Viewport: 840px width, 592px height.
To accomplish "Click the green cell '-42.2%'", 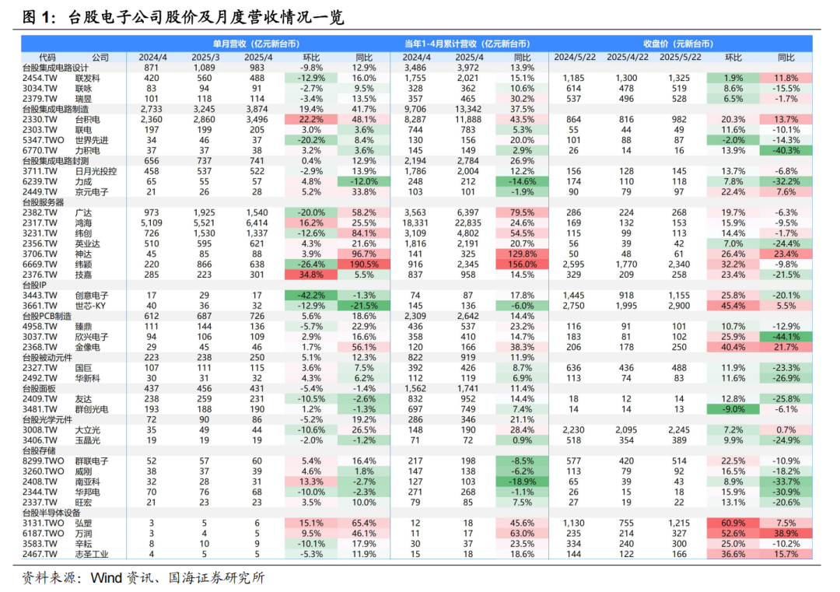I will pos(311,295).
